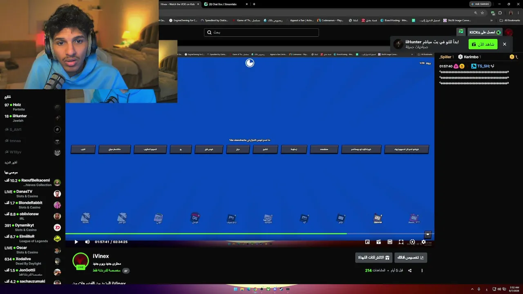Play the VOD with the play button

click(x=76, y=242)
